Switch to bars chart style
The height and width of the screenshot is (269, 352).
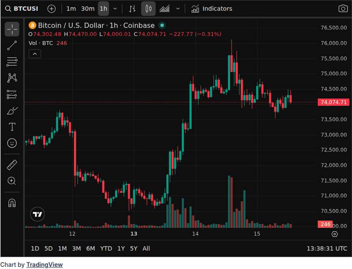pyautogui.click(x=132, y=9)
